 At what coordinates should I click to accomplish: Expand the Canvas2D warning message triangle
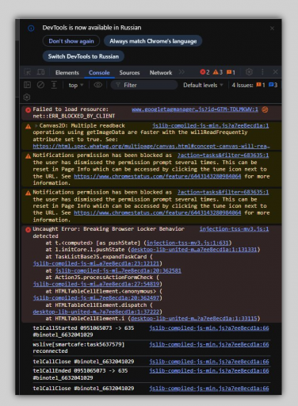point(36,125)
